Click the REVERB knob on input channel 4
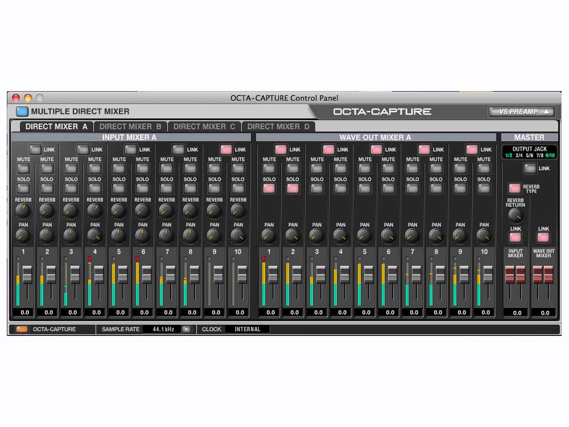The height and width of the screenshot is (427, 569). 94,211
